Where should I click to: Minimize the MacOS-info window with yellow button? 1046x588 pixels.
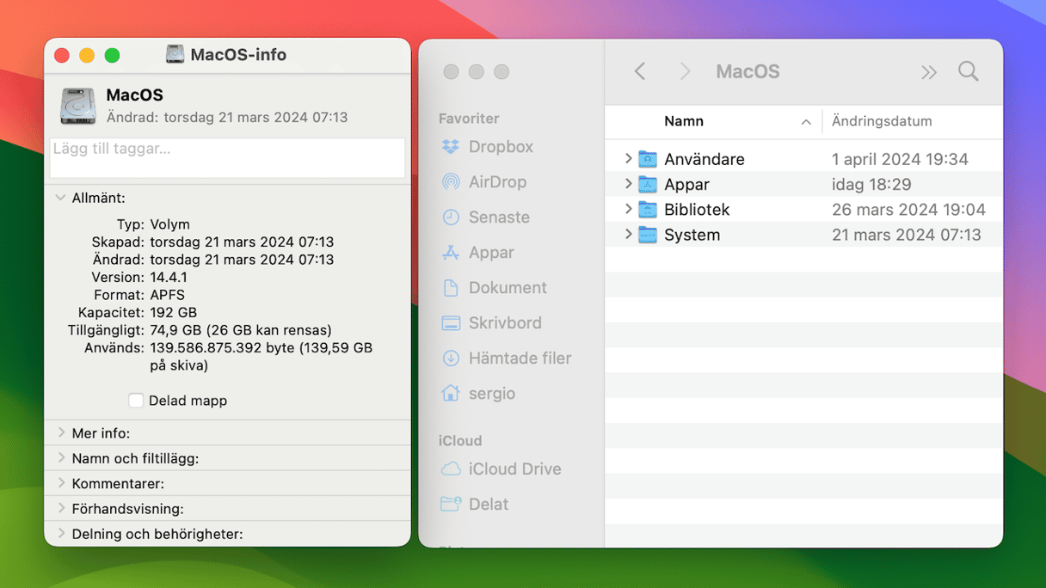(87, 55)
